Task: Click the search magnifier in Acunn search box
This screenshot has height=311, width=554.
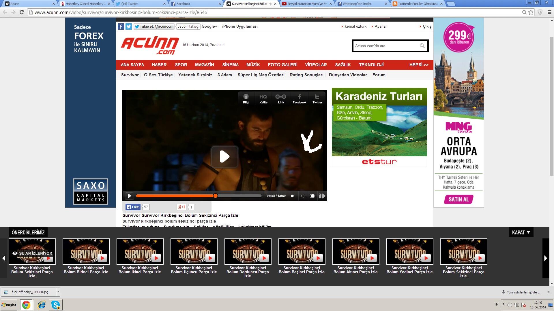Action: point(422,46)
